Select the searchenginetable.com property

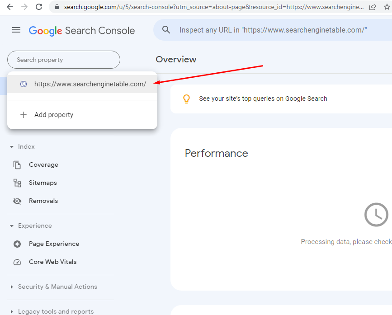(90, 84)
